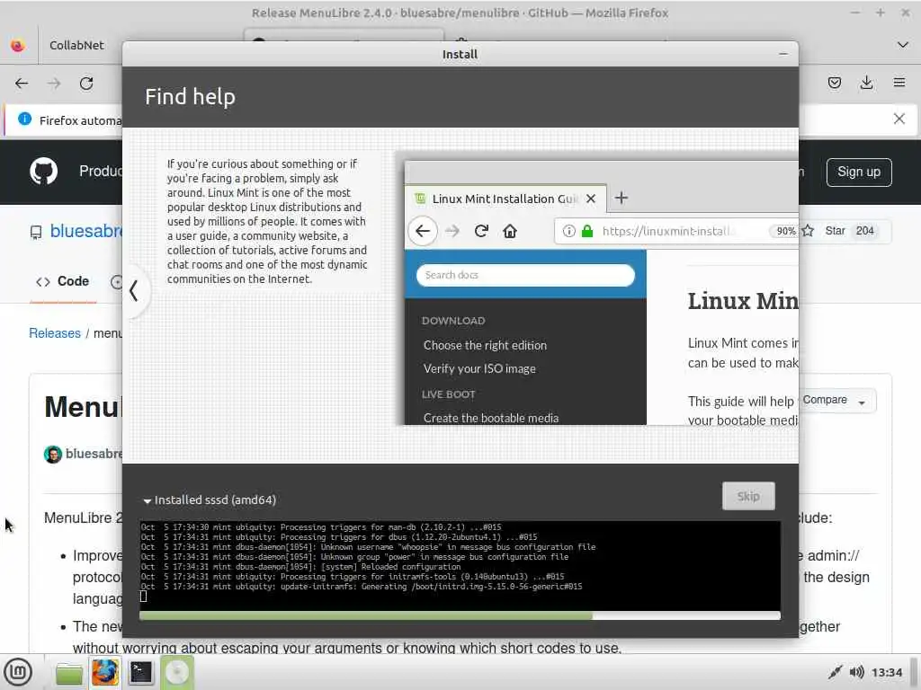
Task: Select the Code tab on GitHub
Action: pyautogui.click(x=63, y=281)
